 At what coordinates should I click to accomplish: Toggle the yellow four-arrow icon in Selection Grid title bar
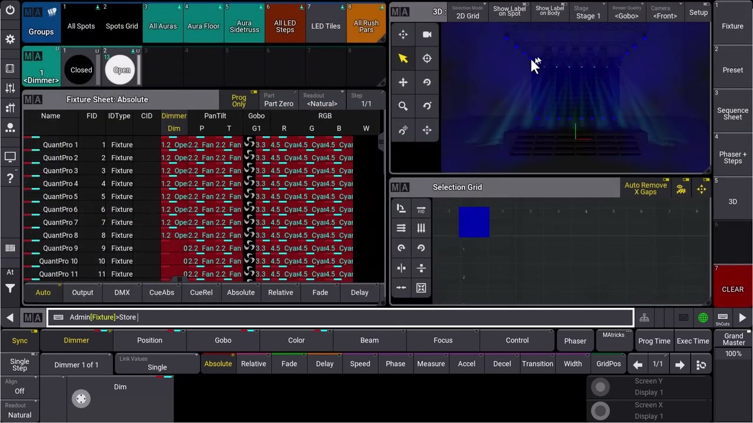tap(701, 189)
